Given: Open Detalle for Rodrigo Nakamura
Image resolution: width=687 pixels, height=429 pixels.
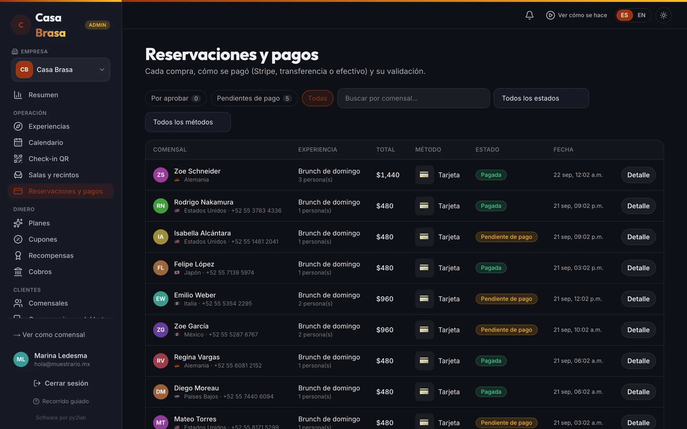Looking at the screenshot, I should click(x=638, y=206).
